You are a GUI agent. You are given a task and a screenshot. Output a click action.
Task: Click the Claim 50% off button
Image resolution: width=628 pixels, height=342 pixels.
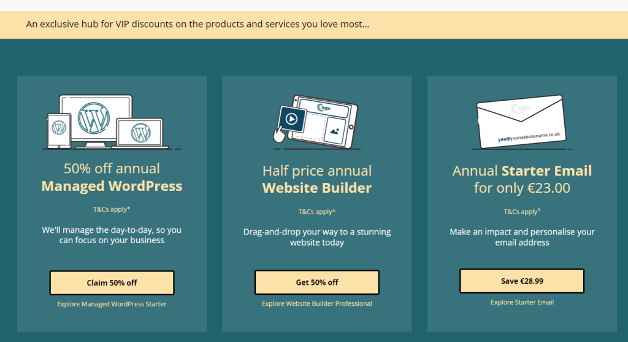(112, 282)
